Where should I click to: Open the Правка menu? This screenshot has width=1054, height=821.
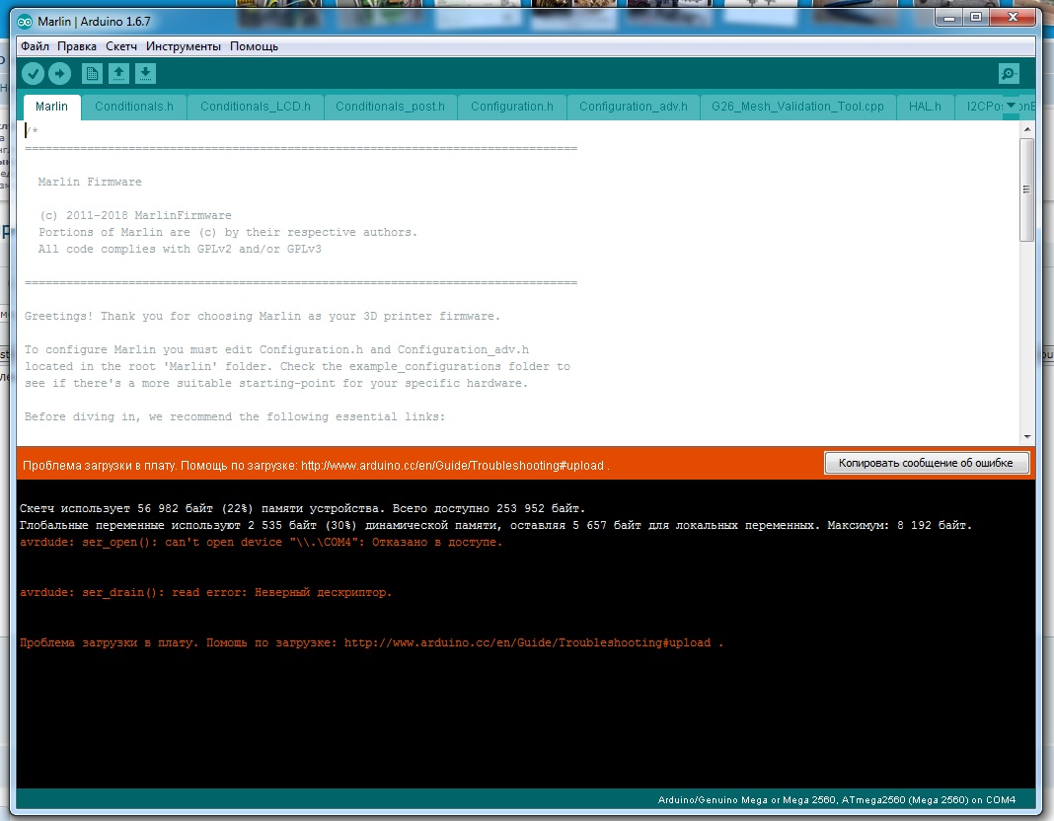coord(77,46)
